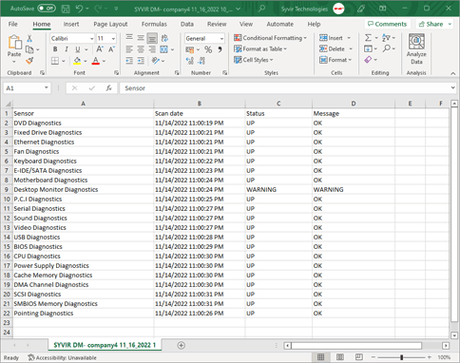Click the Undo arrow icon
This screenshot has height=363, width=460.
pos(79,9)
